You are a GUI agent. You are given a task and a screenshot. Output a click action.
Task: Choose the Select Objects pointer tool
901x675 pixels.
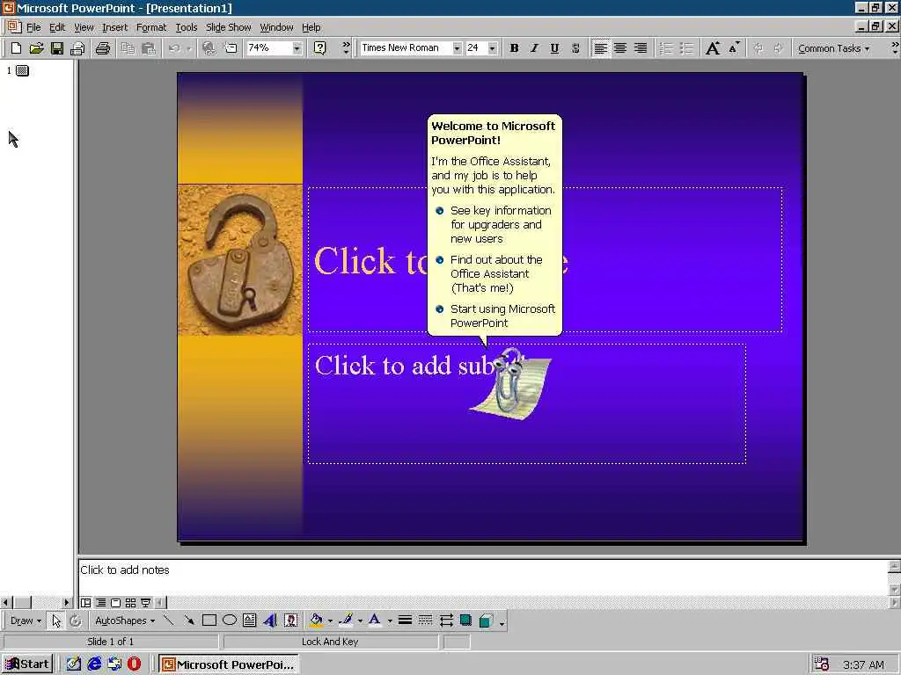(x=55, y=621)
